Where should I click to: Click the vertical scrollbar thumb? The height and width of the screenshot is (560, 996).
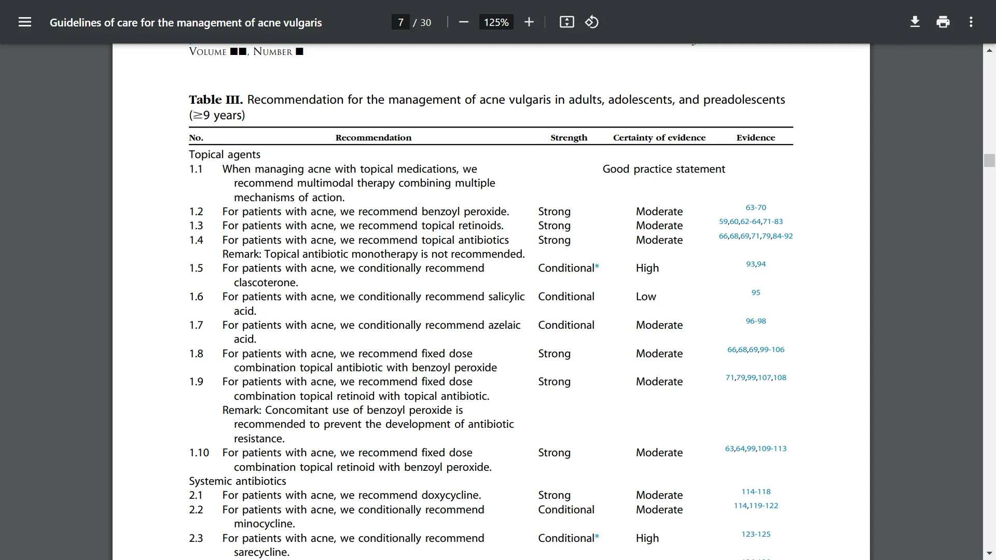click(x=989, y=160)
